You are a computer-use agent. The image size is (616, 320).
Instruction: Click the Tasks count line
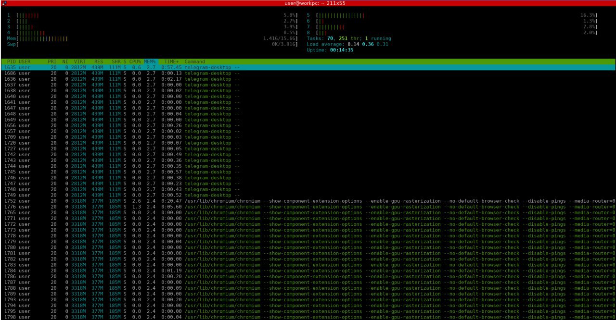click(349, 38)
